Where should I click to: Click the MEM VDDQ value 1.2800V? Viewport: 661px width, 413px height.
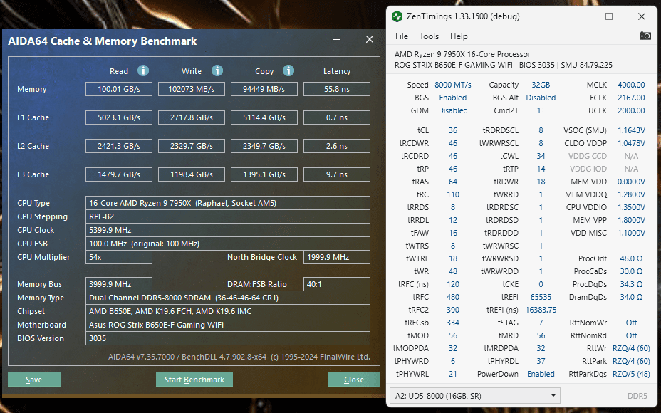point(631,194)
